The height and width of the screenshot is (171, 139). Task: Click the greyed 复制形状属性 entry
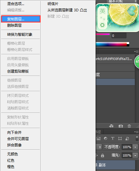pos(18,117)
